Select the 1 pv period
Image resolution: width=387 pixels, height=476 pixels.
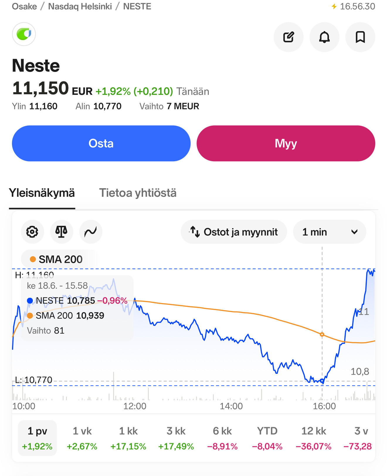point(37,438)
